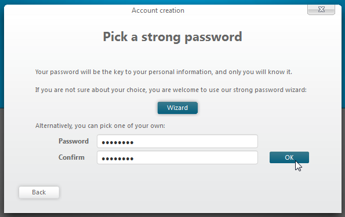Viewport: 345px width, 217px height.
Task: Go to the previous step with Back
Action: (39, 192)
